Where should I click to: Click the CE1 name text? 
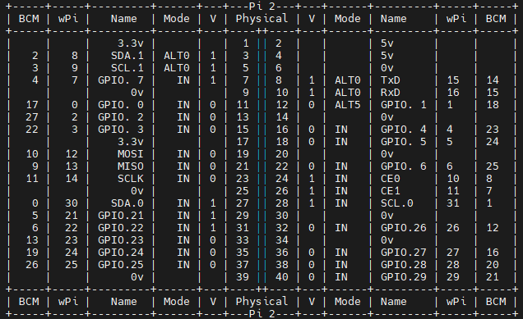click(391, 191)
